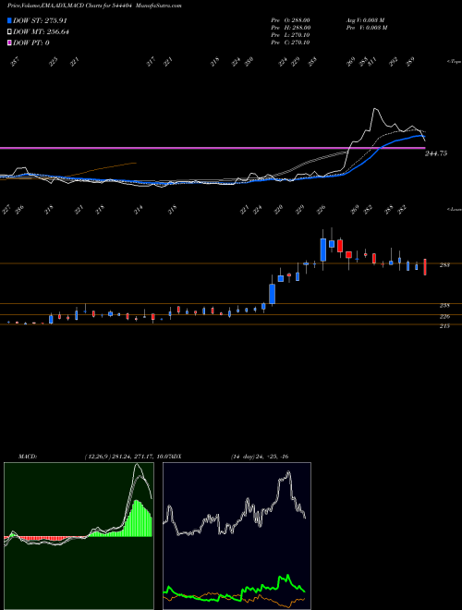Click the 238 level label
462x610 pixels.
[444, 305]
